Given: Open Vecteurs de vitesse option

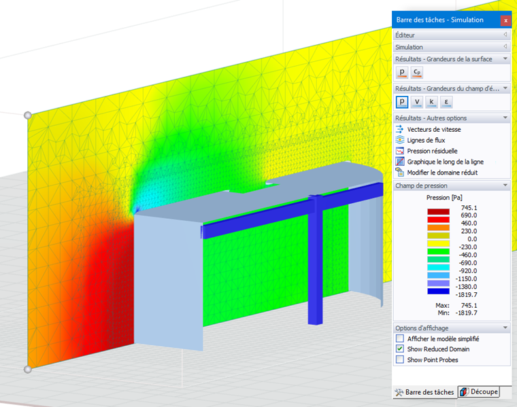Looking at the screenshot, I should [434, 129].
